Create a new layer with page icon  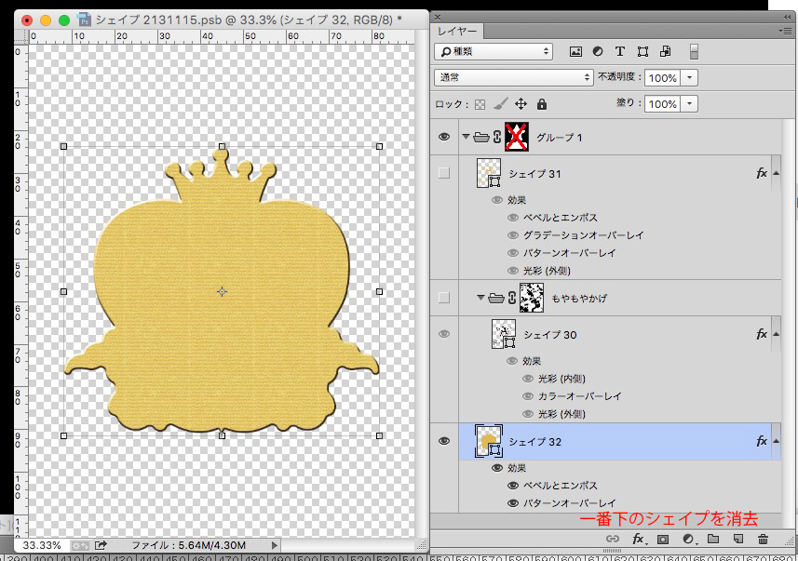(x=738, y=539)
